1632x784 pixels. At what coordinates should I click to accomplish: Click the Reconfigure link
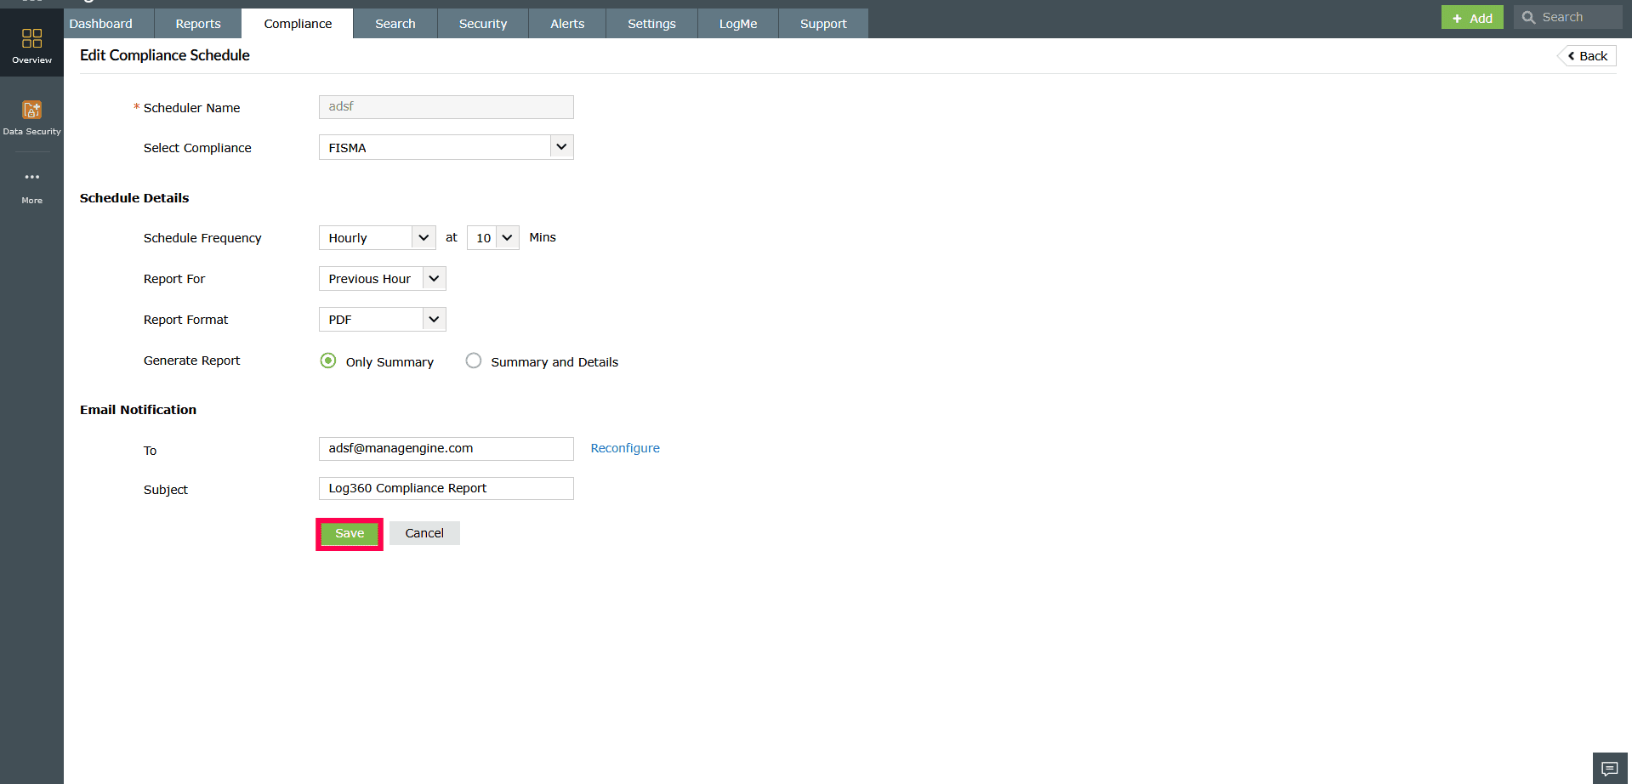pos(625,448)
